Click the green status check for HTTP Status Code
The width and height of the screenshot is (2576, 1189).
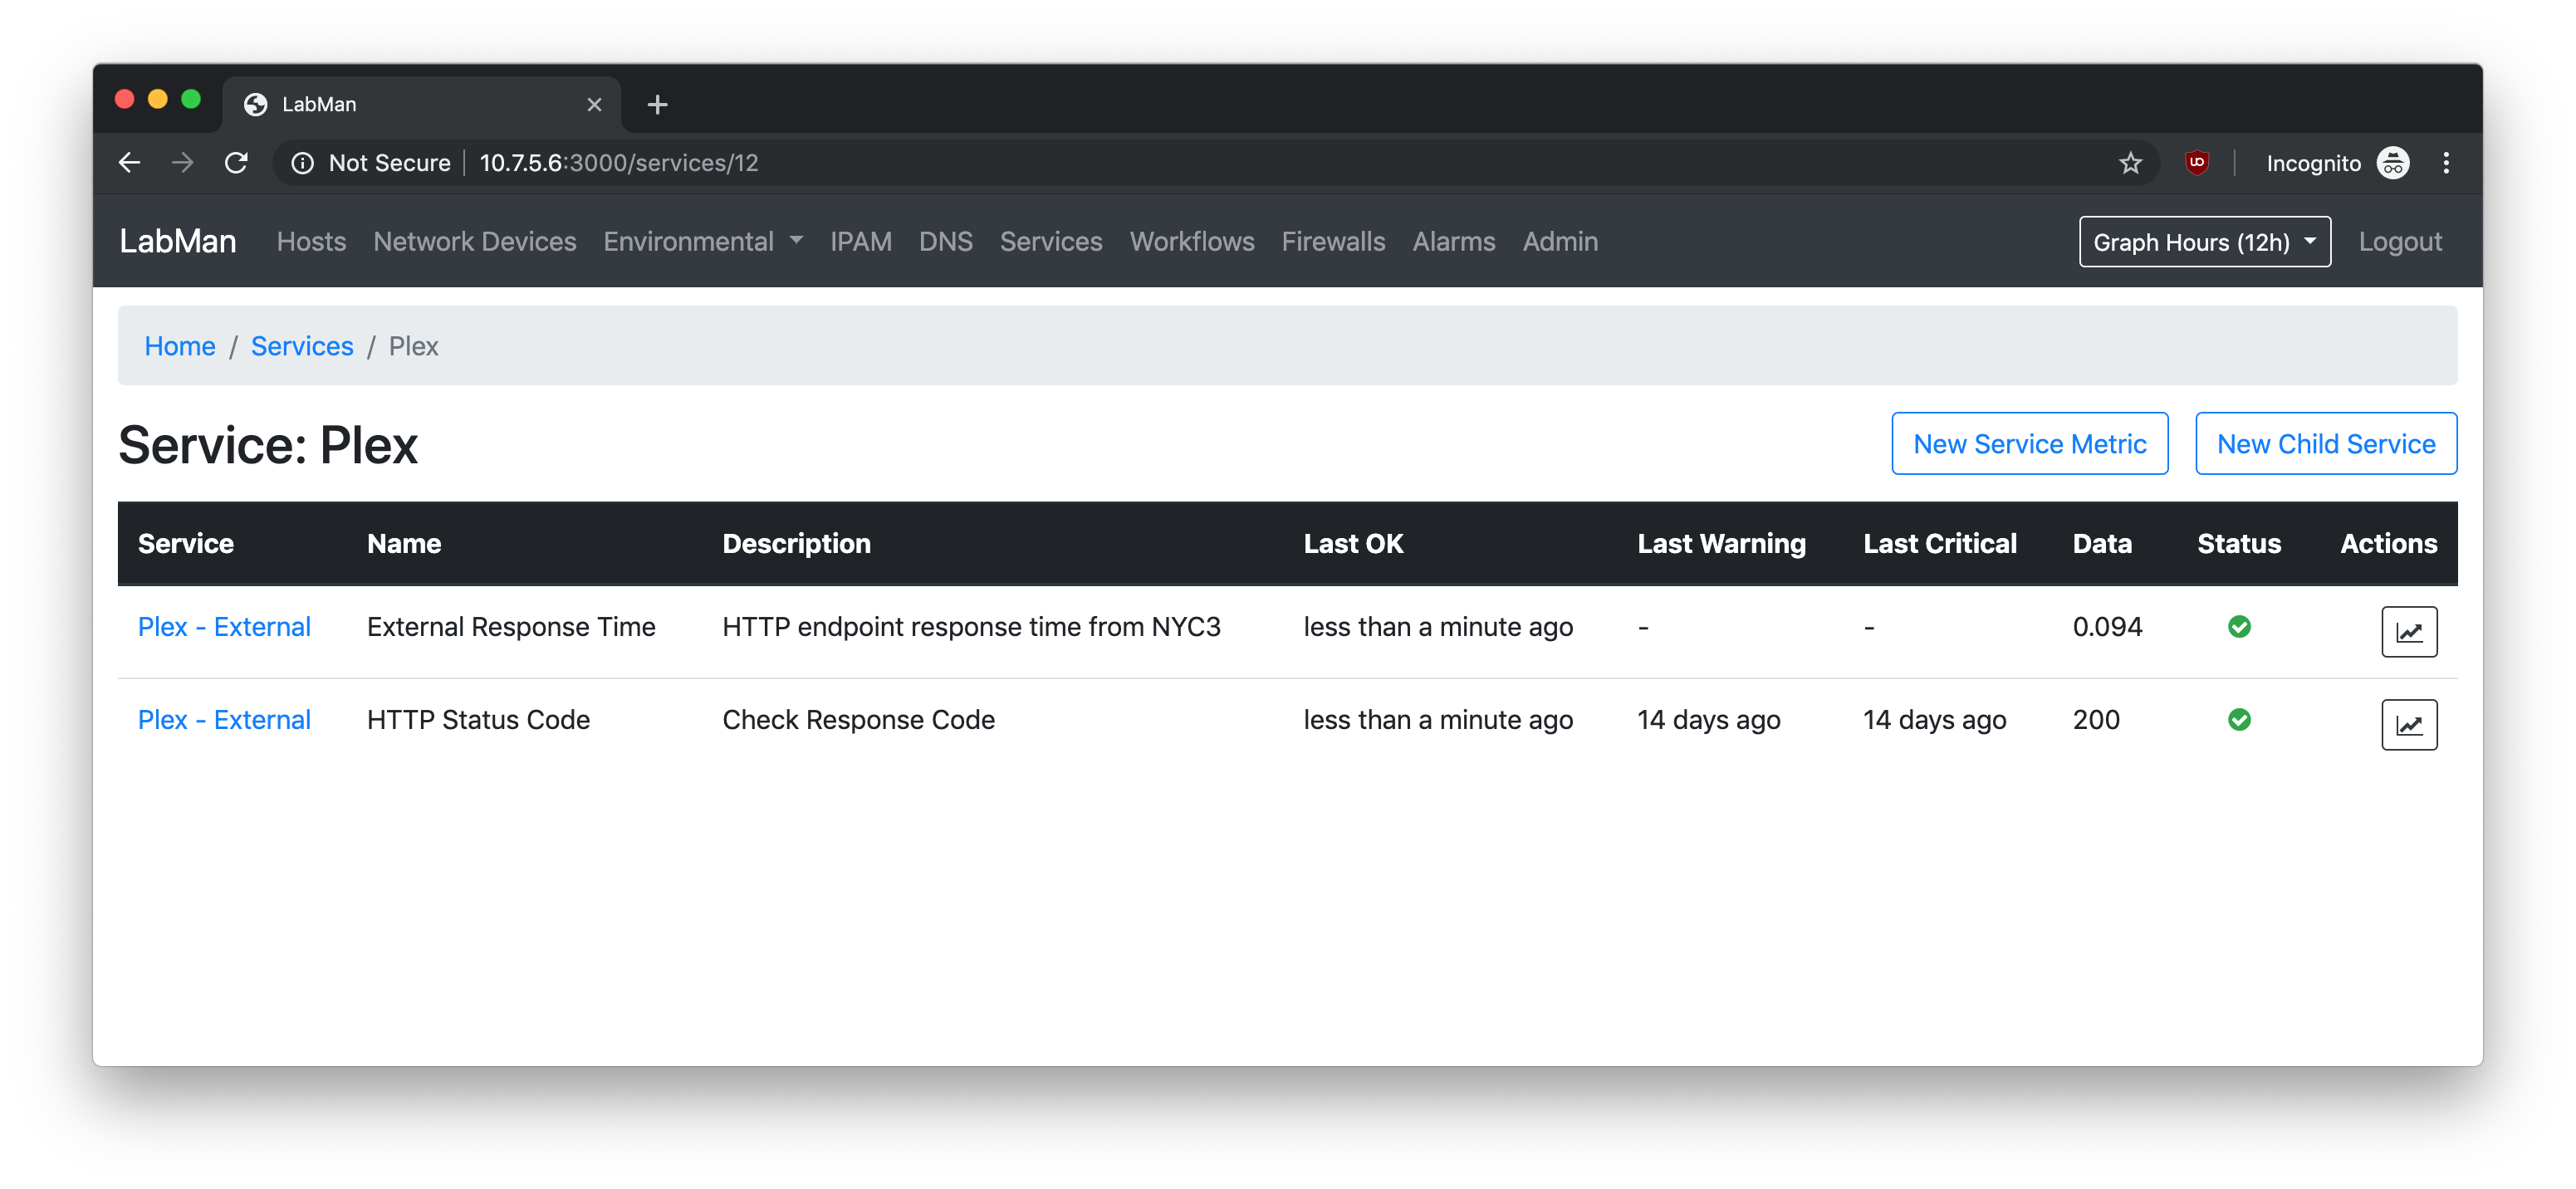click(2238, 720)
